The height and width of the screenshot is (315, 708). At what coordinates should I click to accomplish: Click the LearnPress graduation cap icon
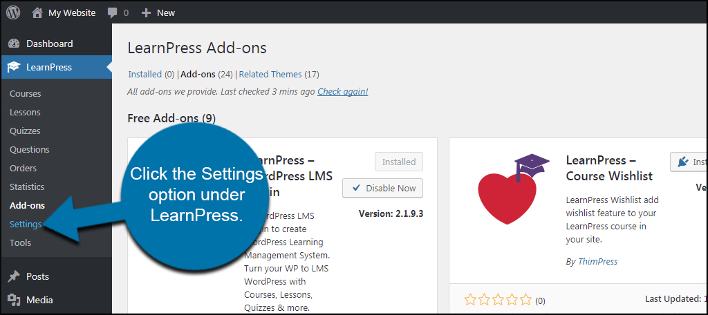tap(14, 67)
